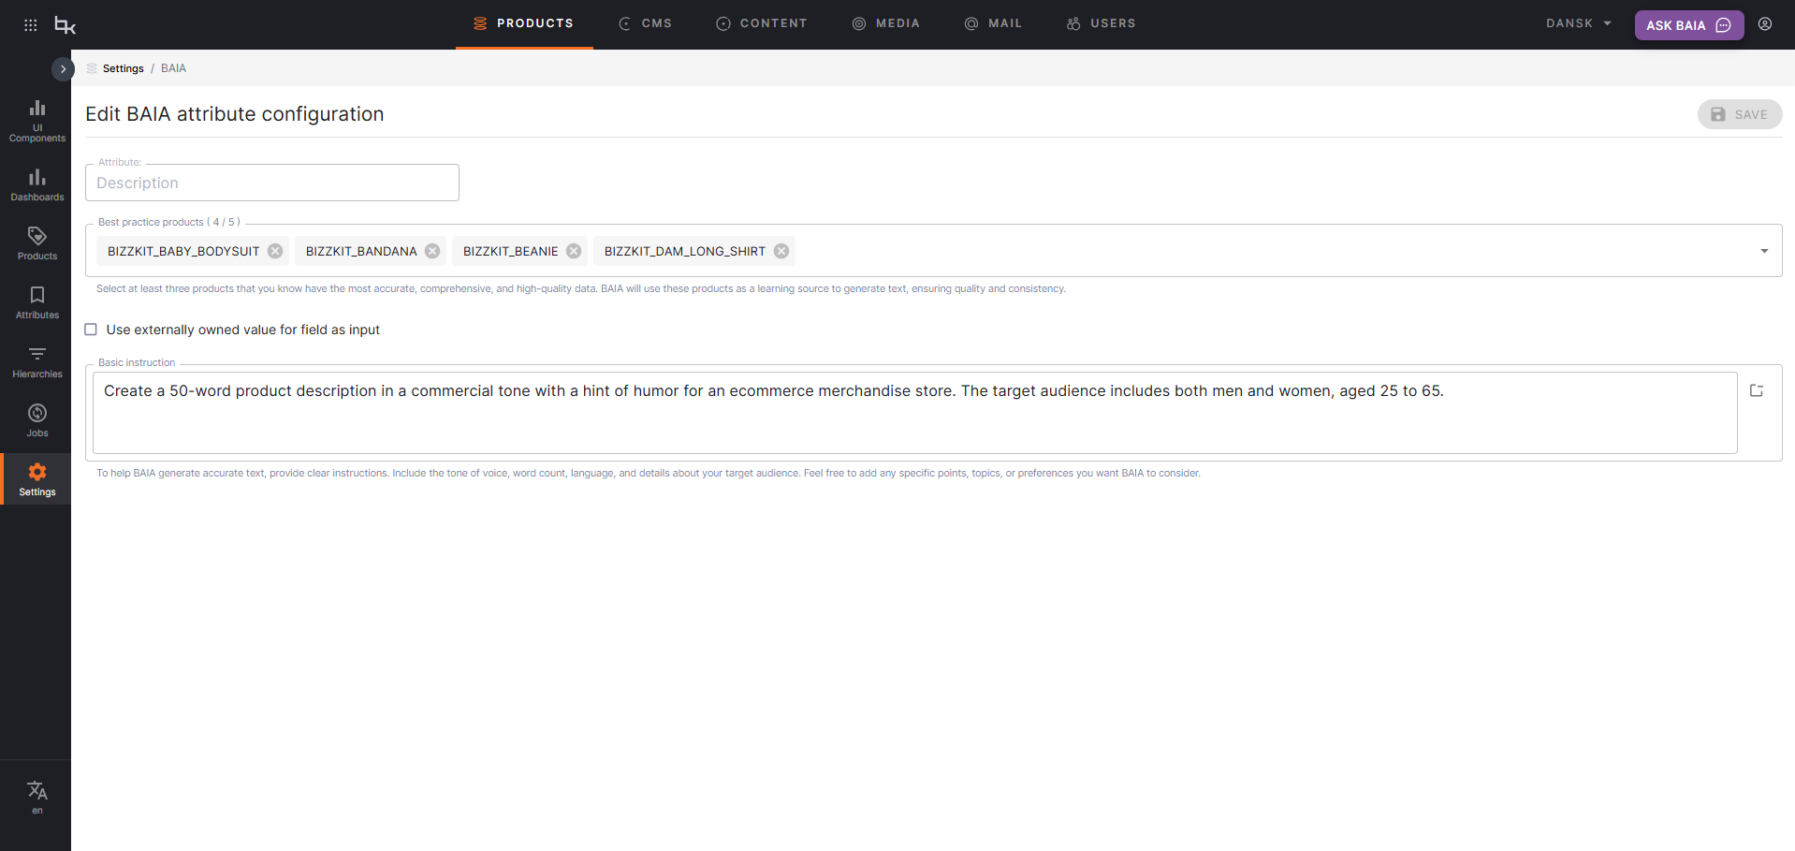Open Jobs from the sidebar
This screenshot has height=851, width=1795.
[37, 420]
